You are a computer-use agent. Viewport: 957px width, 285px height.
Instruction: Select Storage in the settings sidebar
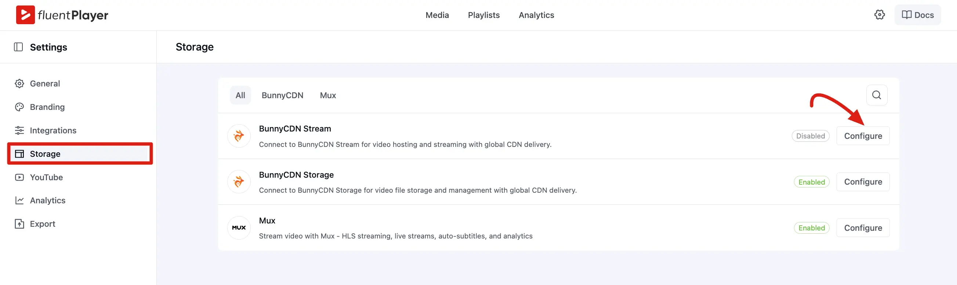(x=80, y=154)
